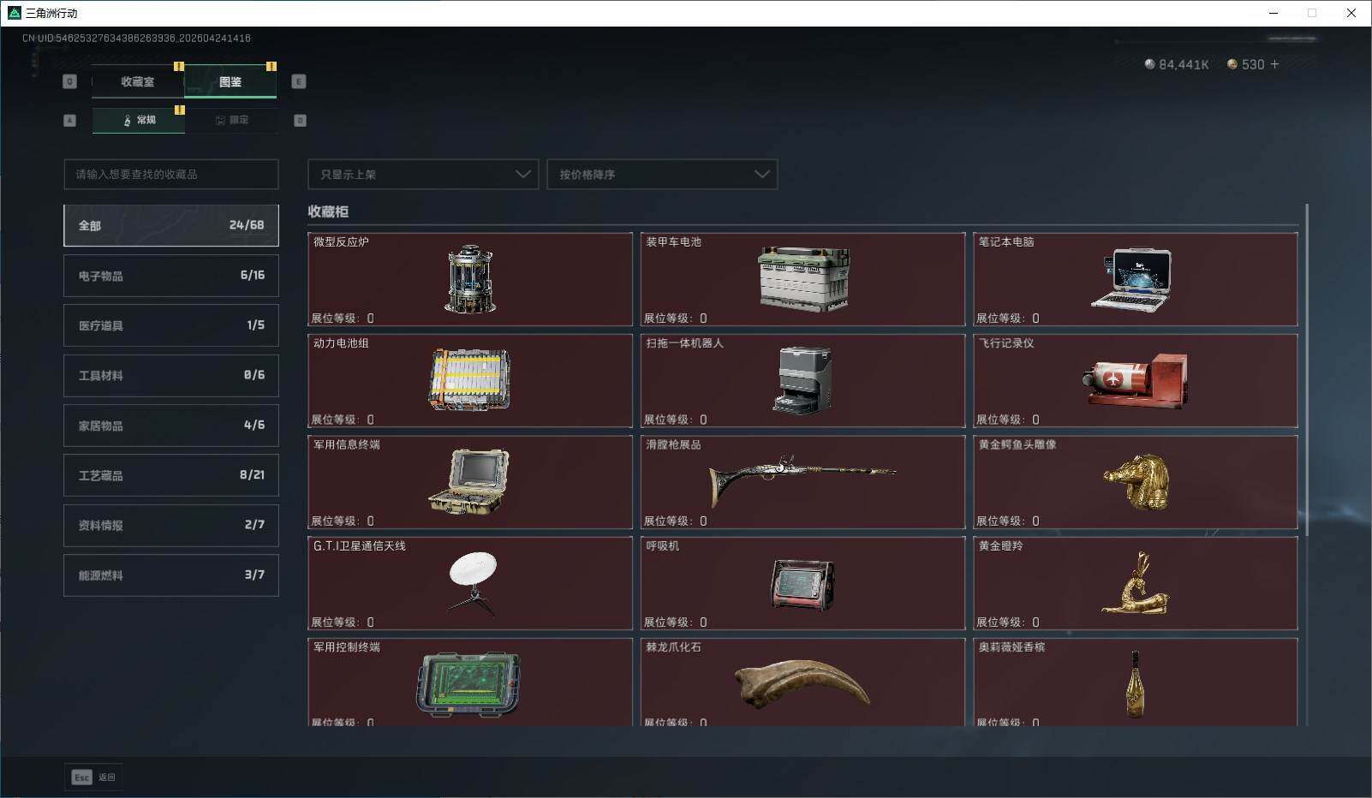Screen dimensions: 1372x798
Task: Click the 收藏柜 section heading
Action: [x=328, y=211]
